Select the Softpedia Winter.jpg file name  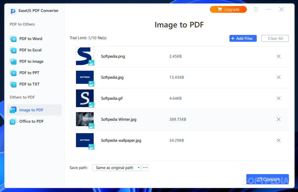pos(119,119)
